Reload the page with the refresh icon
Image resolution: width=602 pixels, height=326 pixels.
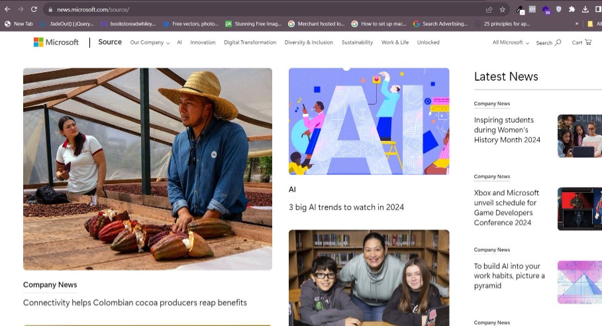(x=34, y=9)
